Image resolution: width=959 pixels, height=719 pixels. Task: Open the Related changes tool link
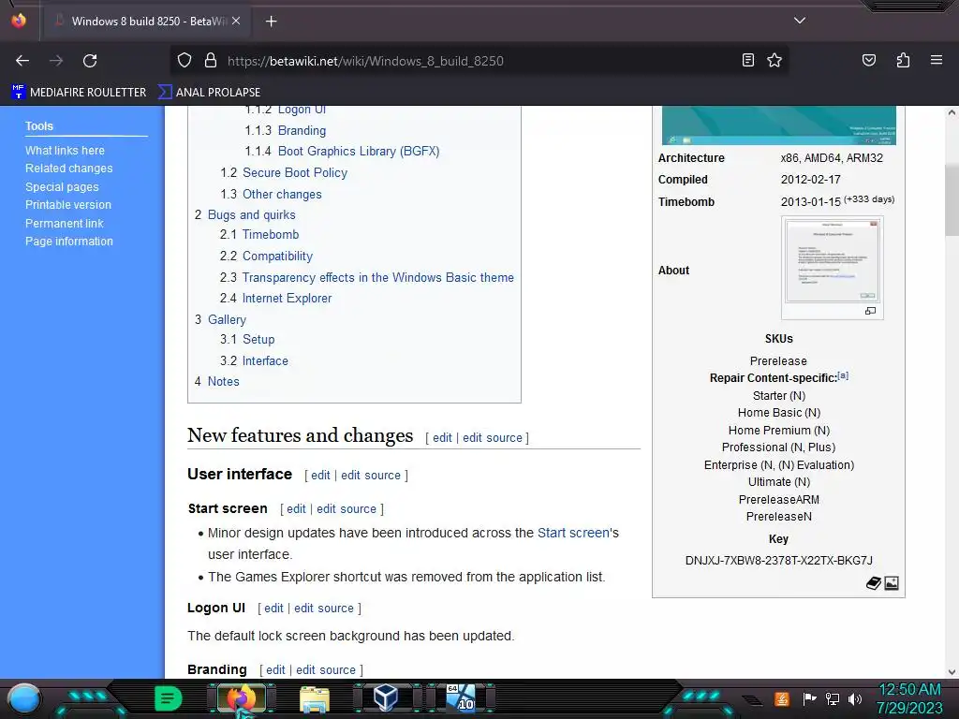(69, 169)
